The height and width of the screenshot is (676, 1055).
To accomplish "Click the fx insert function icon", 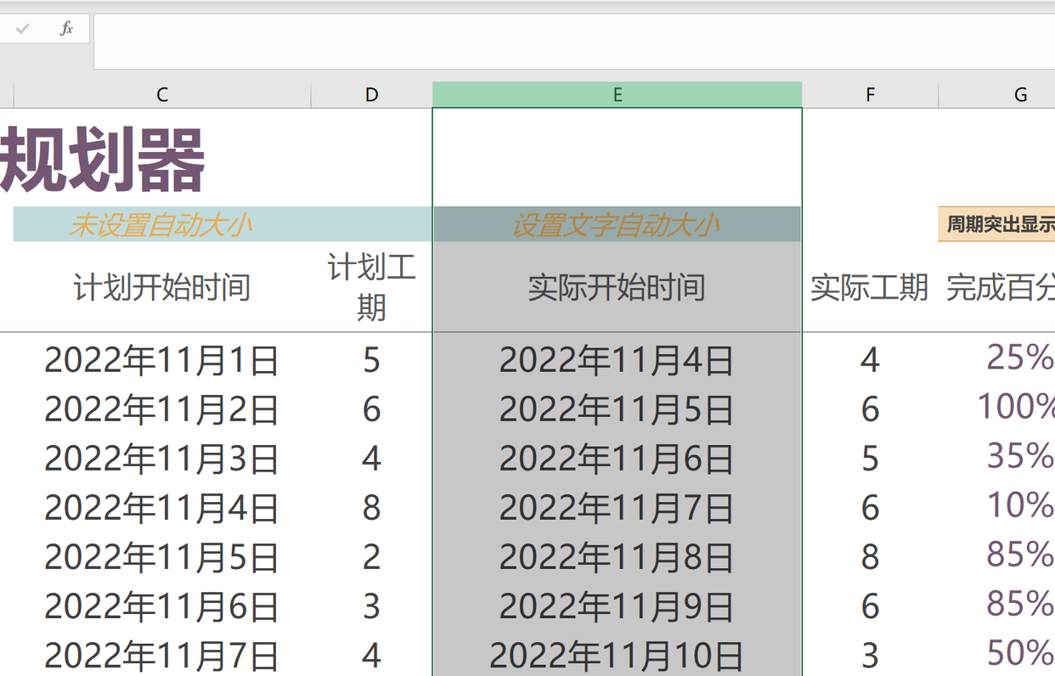I will click(66, 29).
